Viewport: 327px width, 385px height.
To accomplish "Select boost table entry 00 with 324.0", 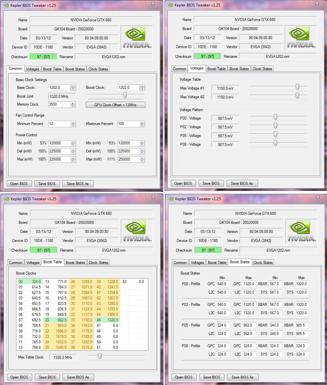I will (30, 282).
